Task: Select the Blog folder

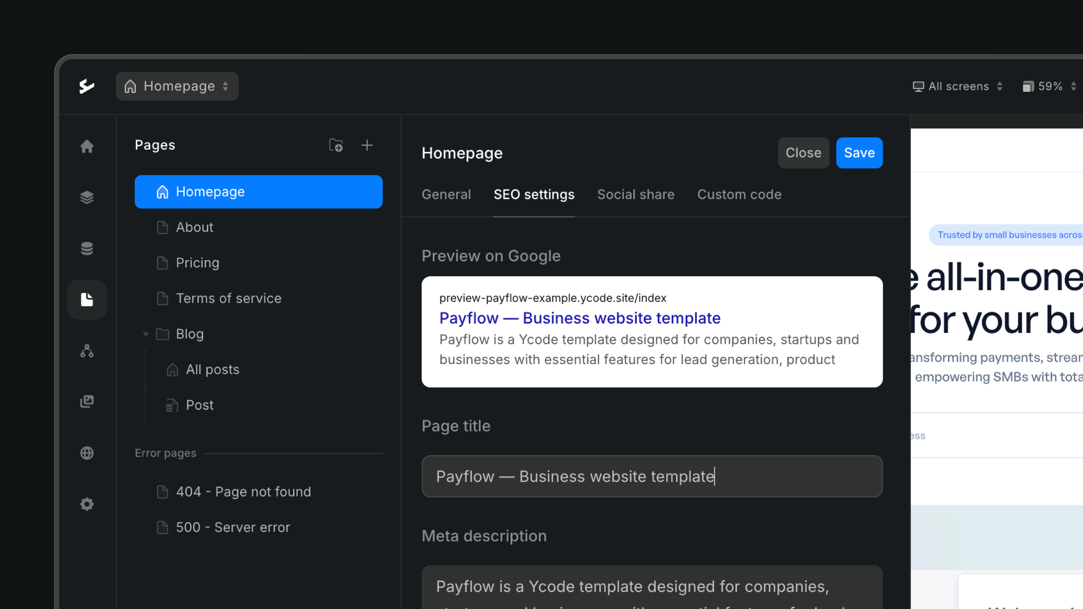Action: click(x=258, y=334)
